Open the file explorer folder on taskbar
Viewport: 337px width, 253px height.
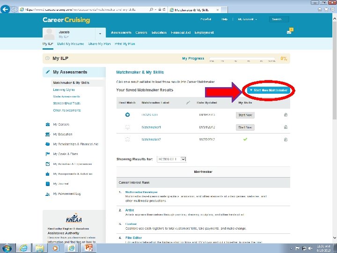[39, 248]
